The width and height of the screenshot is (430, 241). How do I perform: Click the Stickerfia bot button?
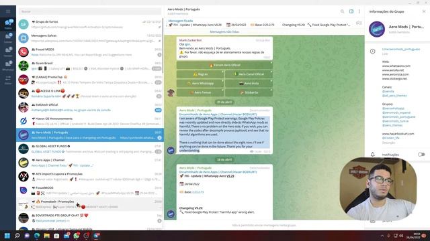pyautogui.click(x=249, y=92)
